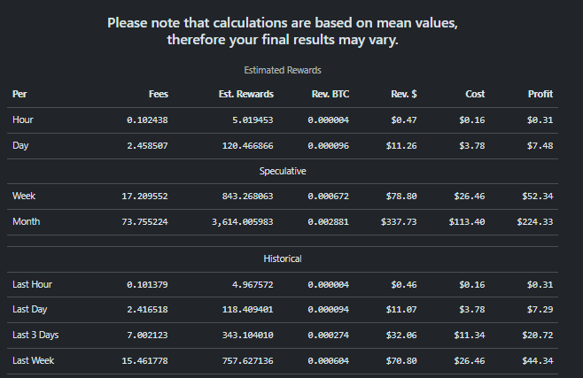
Task: Click the Per column header
Action: pos(19,94)
